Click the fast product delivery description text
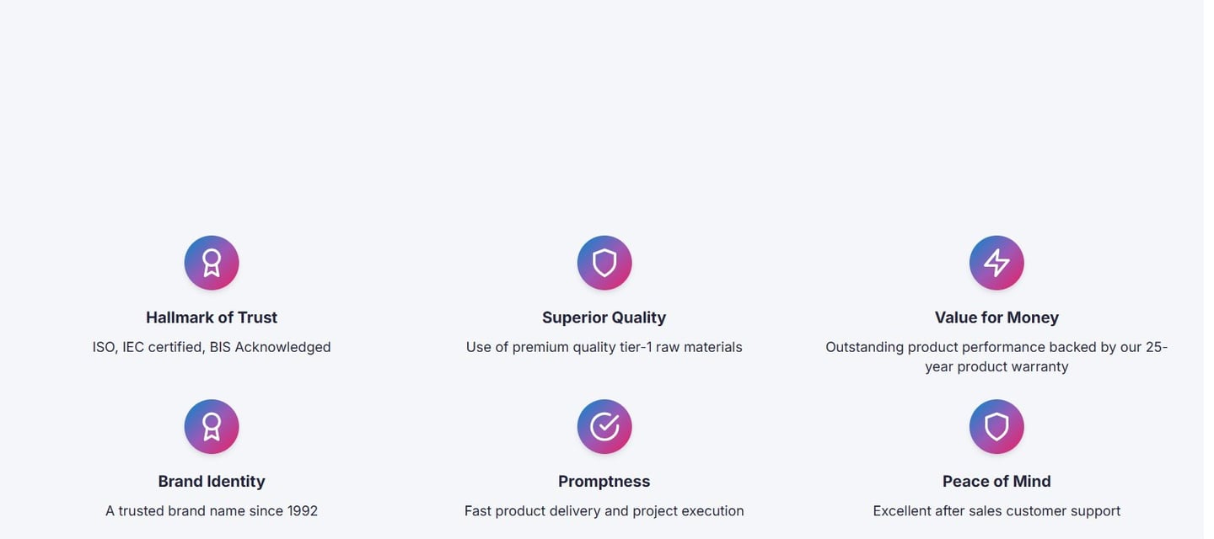 [x=604, y=511]
